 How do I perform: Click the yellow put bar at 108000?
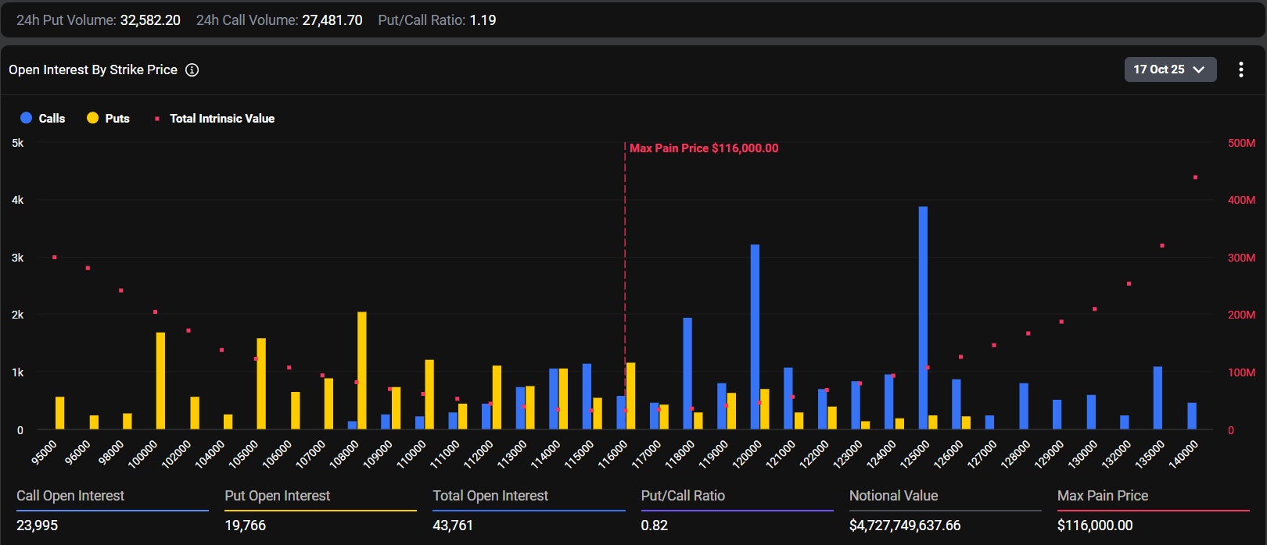(x=361, y=371)
